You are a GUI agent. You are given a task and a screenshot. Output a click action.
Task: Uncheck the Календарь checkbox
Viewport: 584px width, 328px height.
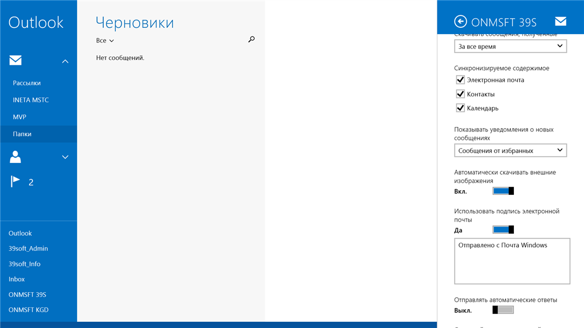point(460,108)
